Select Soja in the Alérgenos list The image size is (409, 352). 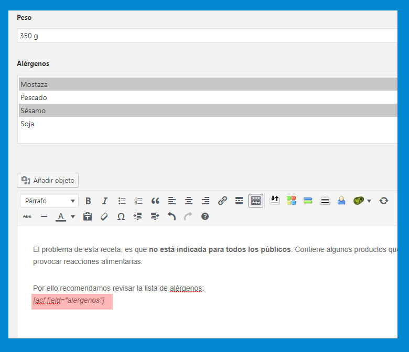(208, 124)
